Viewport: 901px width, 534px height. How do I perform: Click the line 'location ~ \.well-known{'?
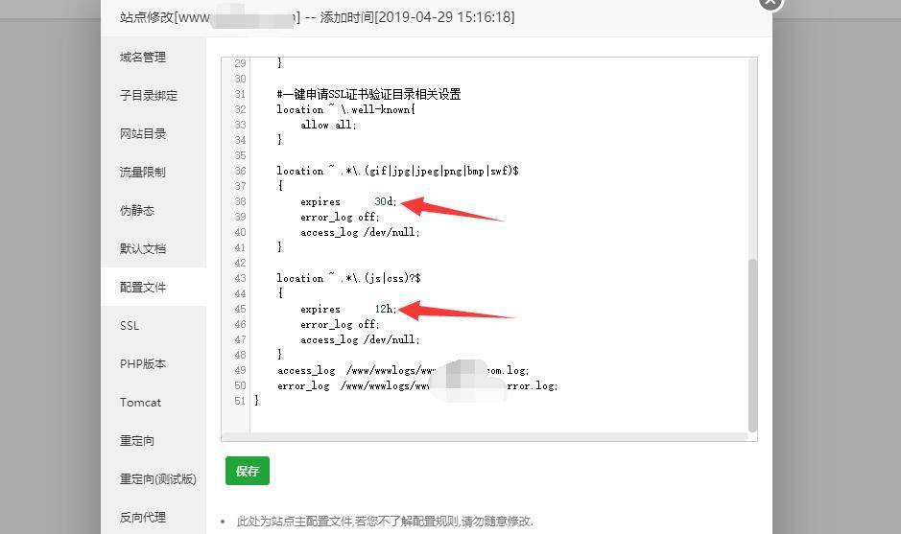tap(346, 109)
